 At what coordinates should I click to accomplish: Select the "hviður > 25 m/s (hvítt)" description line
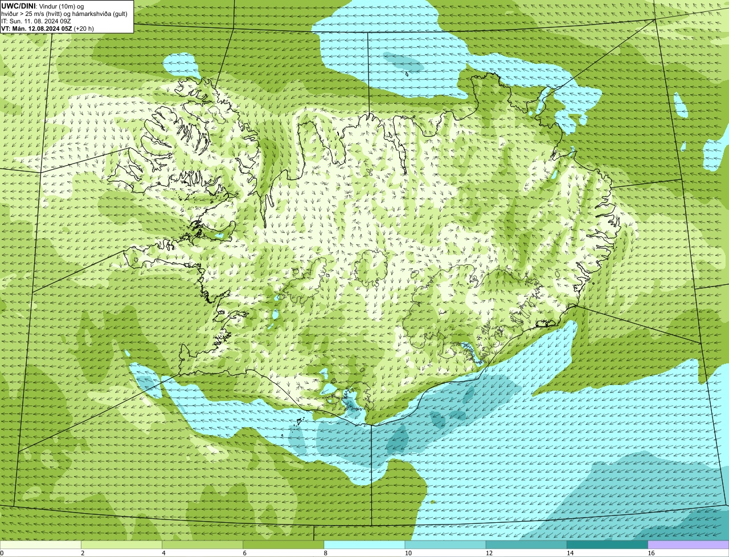[64, 13]
